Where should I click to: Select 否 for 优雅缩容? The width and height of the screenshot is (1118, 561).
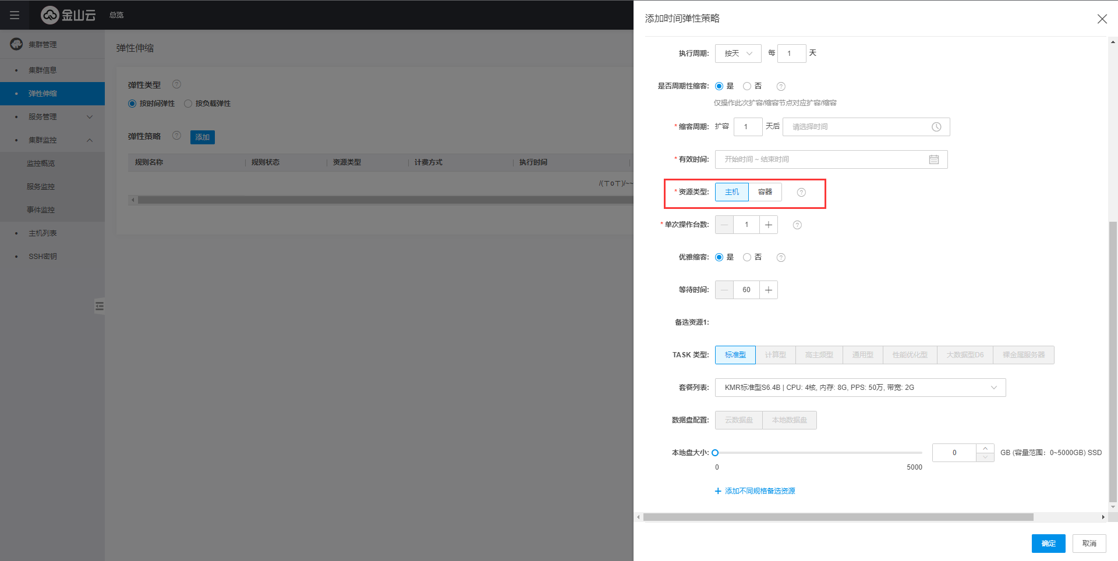click(x=747, y=257)
